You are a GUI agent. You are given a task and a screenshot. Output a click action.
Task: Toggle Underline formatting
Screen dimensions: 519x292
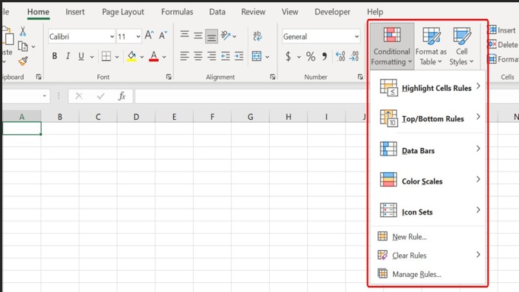pos(81,56)
